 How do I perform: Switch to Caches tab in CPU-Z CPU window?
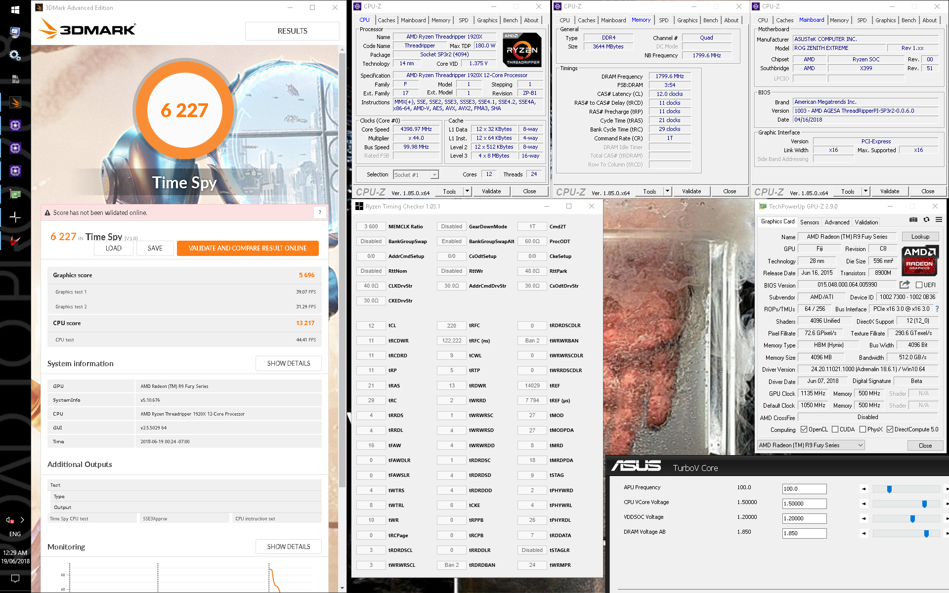tap(386, 20)
